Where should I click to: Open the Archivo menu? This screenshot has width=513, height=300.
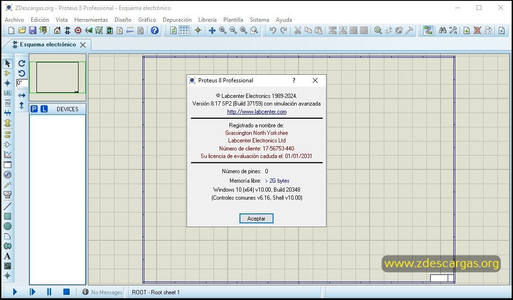click(x=14, y=19)
